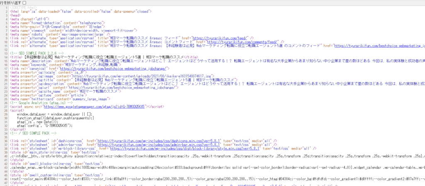Open the tyurarikifun.com/feed/ link

[x=221, y=38]
